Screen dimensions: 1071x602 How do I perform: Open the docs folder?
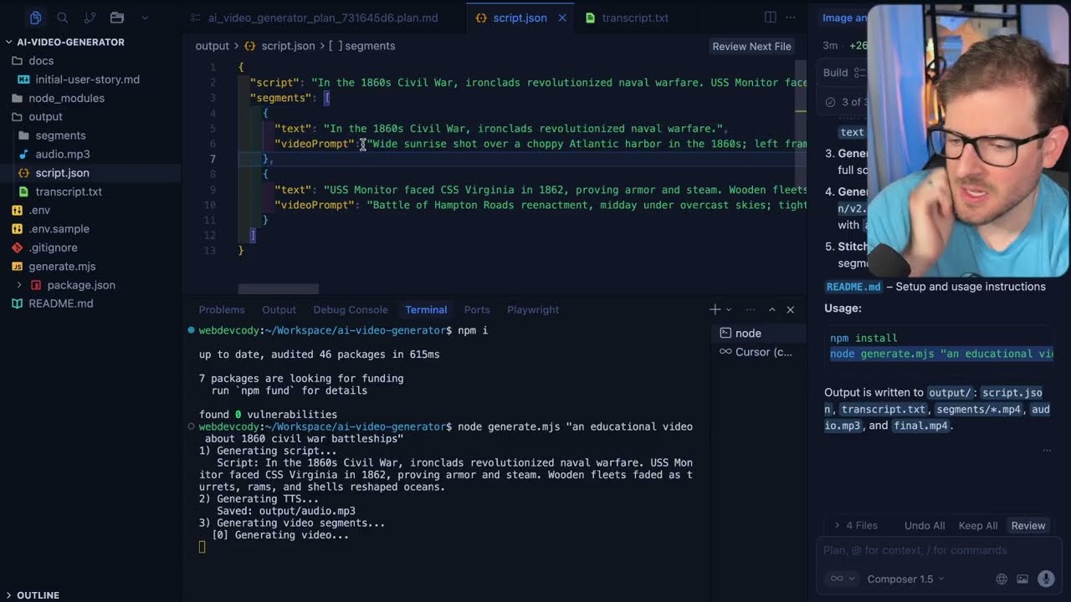(x=41, y=60)
